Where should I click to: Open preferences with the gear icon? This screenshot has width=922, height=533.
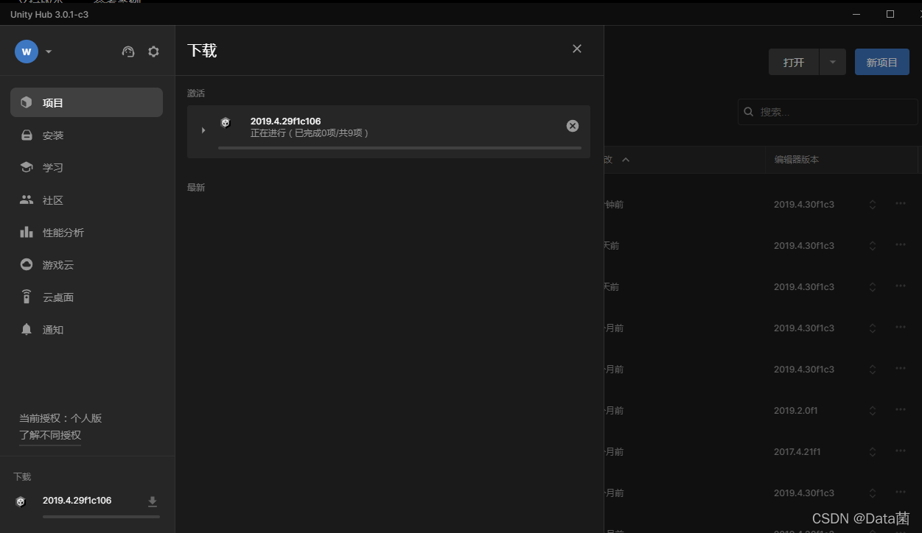[x=153, y=52]
